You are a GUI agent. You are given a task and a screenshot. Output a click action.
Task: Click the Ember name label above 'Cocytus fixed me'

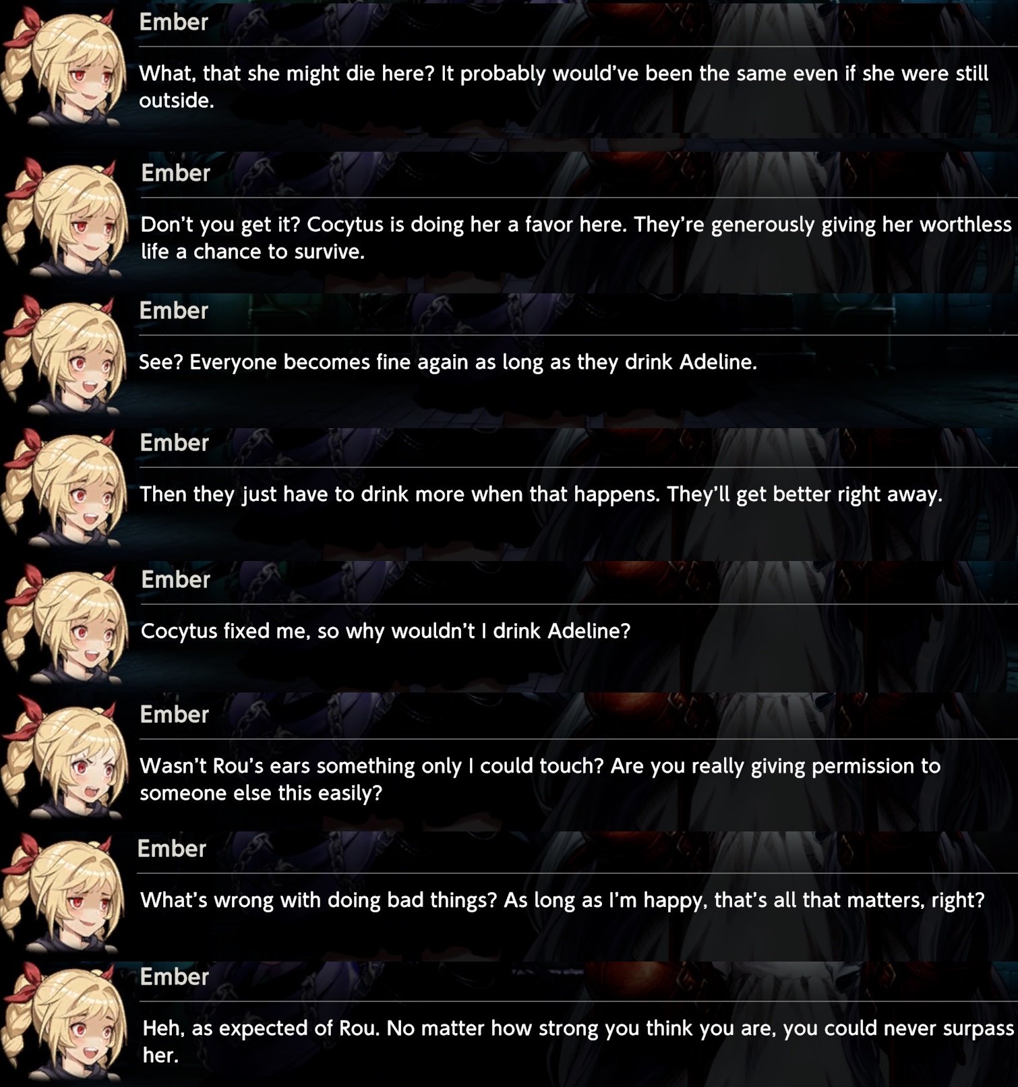point(176,580)
